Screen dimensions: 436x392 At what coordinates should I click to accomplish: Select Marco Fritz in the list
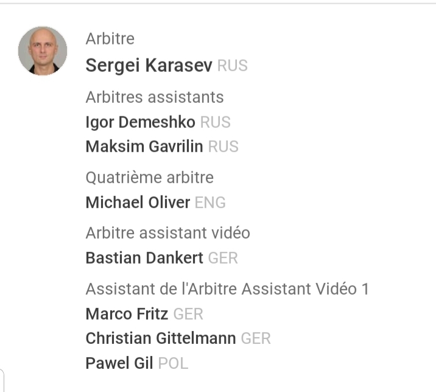click(x=127, y=314)
